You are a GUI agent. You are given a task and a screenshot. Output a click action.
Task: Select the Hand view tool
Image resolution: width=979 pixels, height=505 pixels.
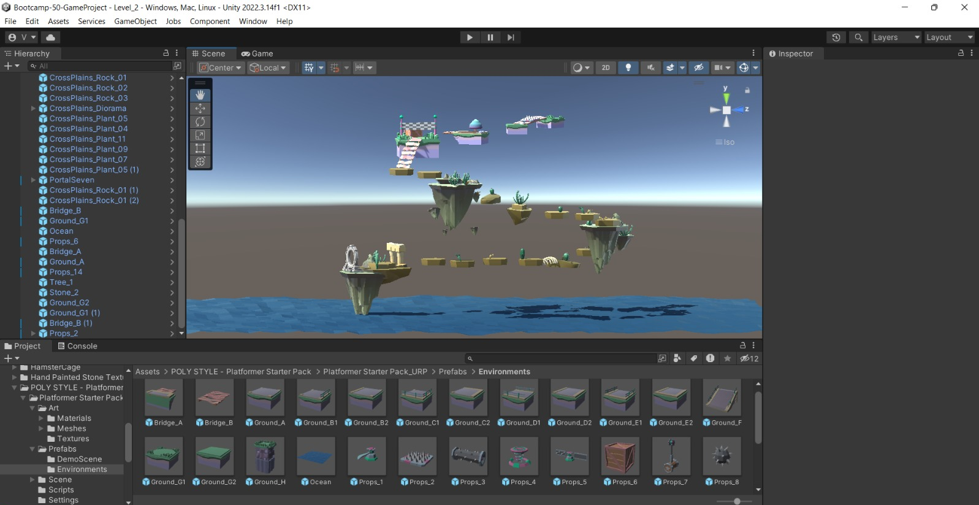(x=200, y=95)
